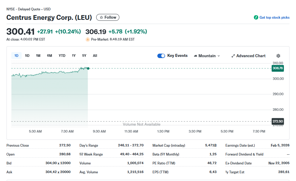This screenshot has height=181, width=296.
Task: Expand the Mountain chart style dropdown
Action: point(219,56)
